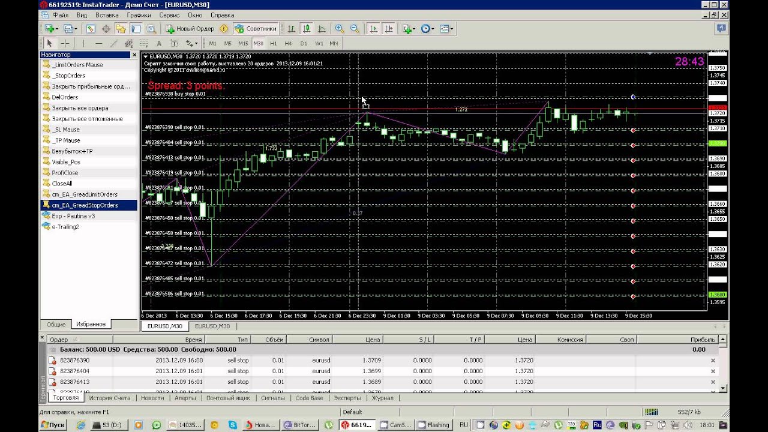768x432 pixels.
Task: Switch timeframe to M5
Action: 227,43
